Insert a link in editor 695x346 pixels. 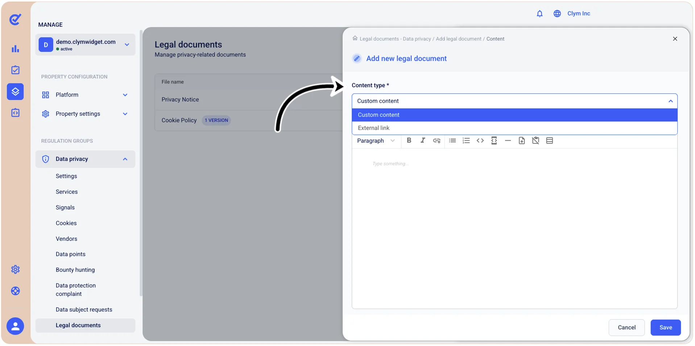437,141
